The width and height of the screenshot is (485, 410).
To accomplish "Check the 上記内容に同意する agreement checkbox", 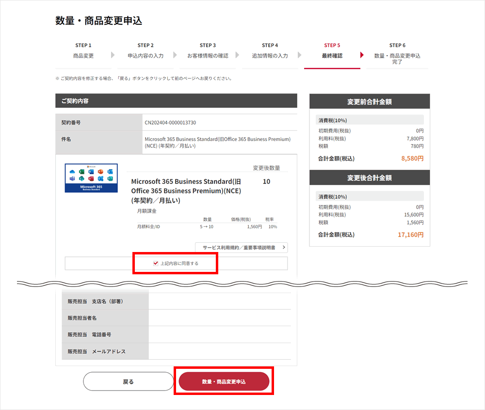I will tap(156, 263).
